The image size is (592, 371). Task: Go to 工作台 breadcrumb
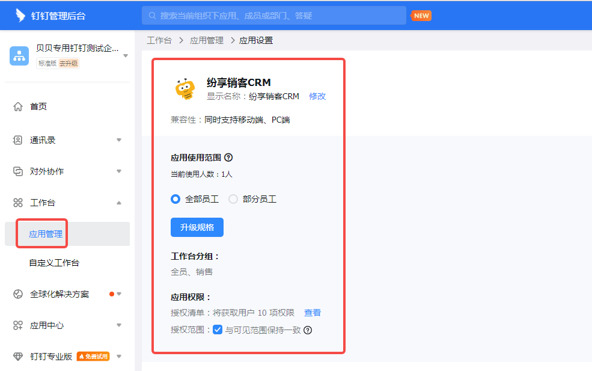tap(159, 40)
